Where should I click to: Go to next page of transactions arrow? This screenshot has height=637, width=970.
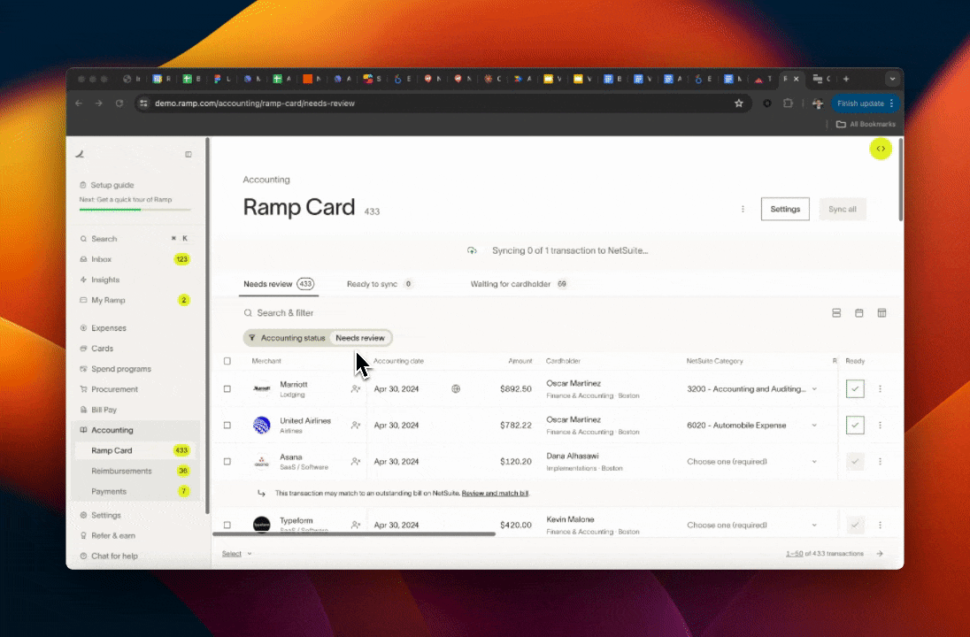[x=879, y=554]
